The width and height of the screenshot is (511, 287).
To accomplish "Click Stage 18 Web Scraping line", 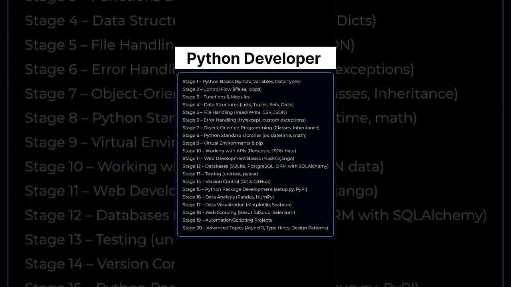I will (x=239, y=212).
